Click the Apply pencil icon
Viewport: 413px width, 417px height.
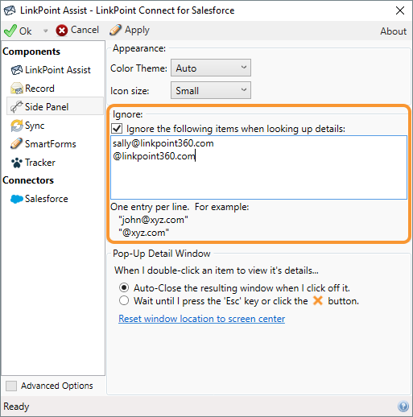pos(115,30)
